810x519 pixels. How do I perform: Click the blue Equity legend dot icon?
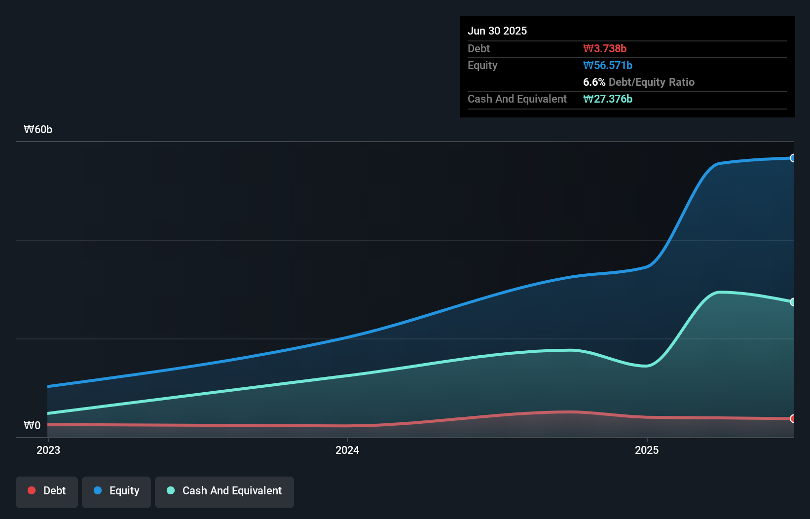tap(97, 490)
